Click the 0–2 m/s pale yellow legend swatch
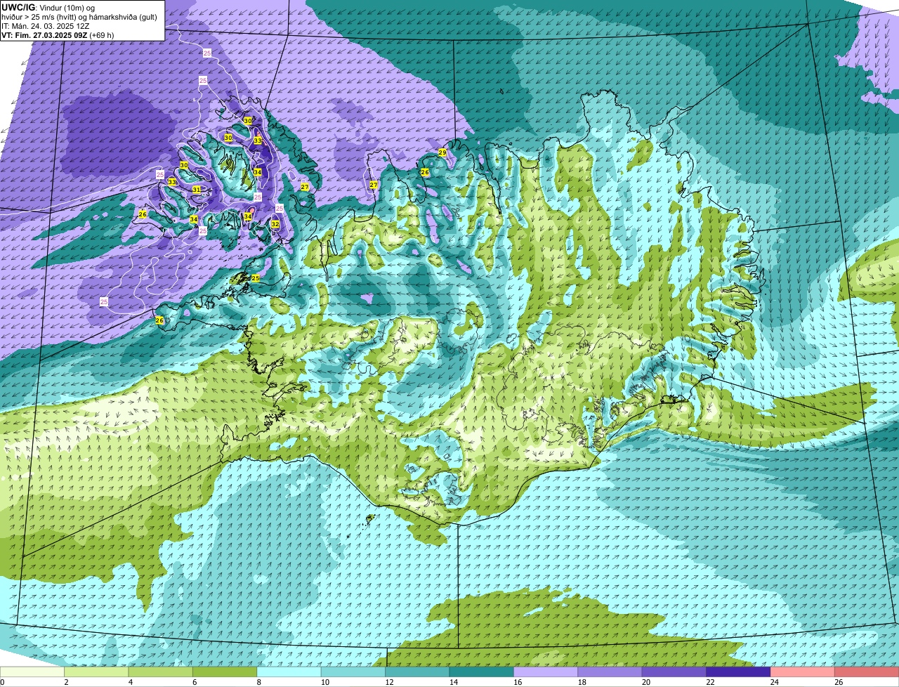The height and width of the screenshot is (687, 899). point(32,672)
